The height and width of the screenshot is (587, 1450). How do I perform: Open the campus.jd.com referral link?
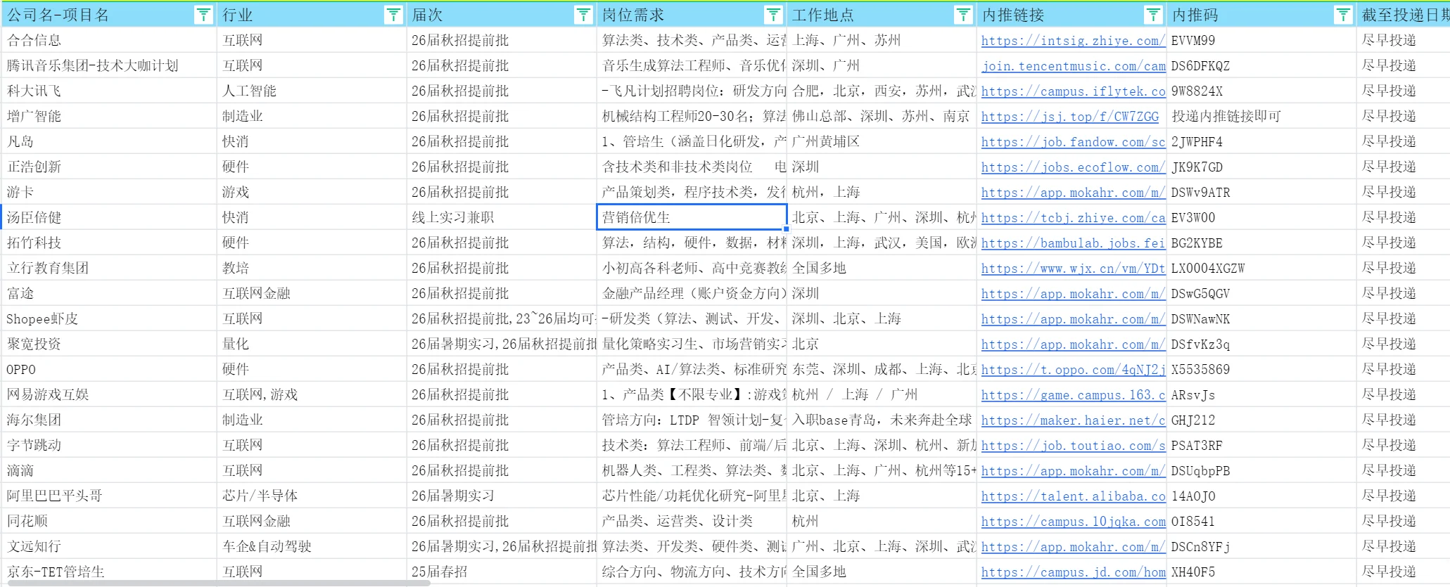point(1073,572)
